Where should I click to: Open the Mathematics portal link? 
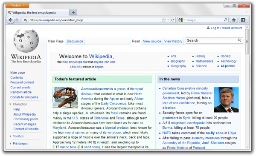pyautogui.click(x=204, y=61)
